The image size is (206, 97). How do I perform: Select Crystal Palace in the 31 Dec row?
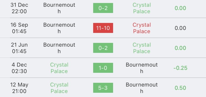[142, 8]
